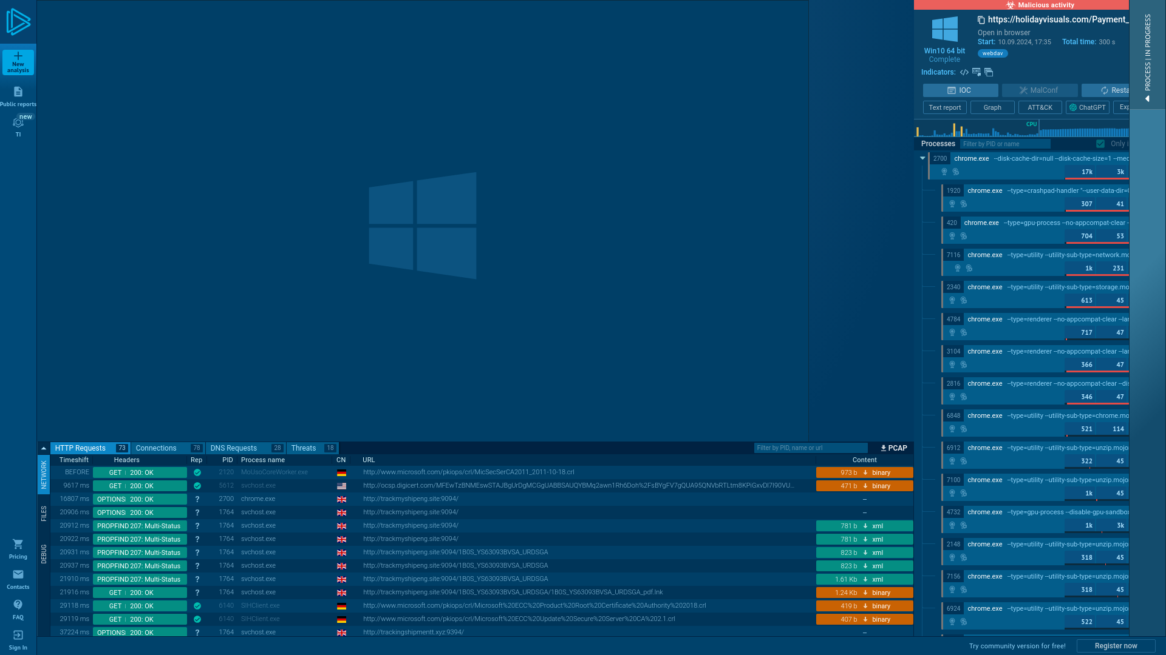Click the URL ending in URDSGA_pdf.lnk
The image size is (1166, 655).
(513, 593)
